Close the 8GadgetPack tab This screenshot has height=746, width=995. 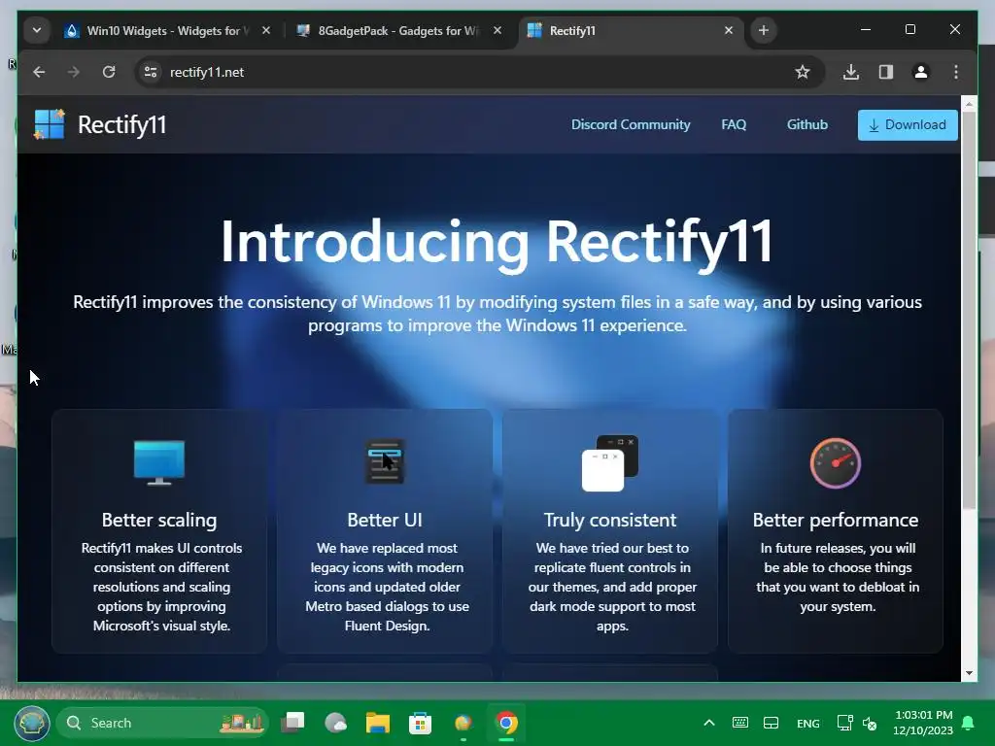(x=497, y=30)
